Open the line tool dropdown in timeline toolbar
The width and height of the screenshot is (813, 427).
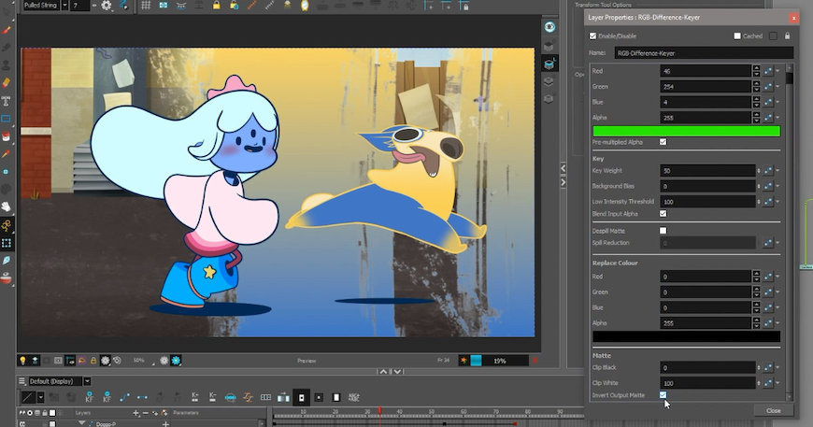pos(40,397)
